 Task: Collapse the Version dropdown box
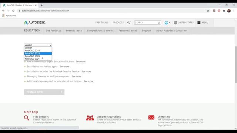[x=38, y=45]
